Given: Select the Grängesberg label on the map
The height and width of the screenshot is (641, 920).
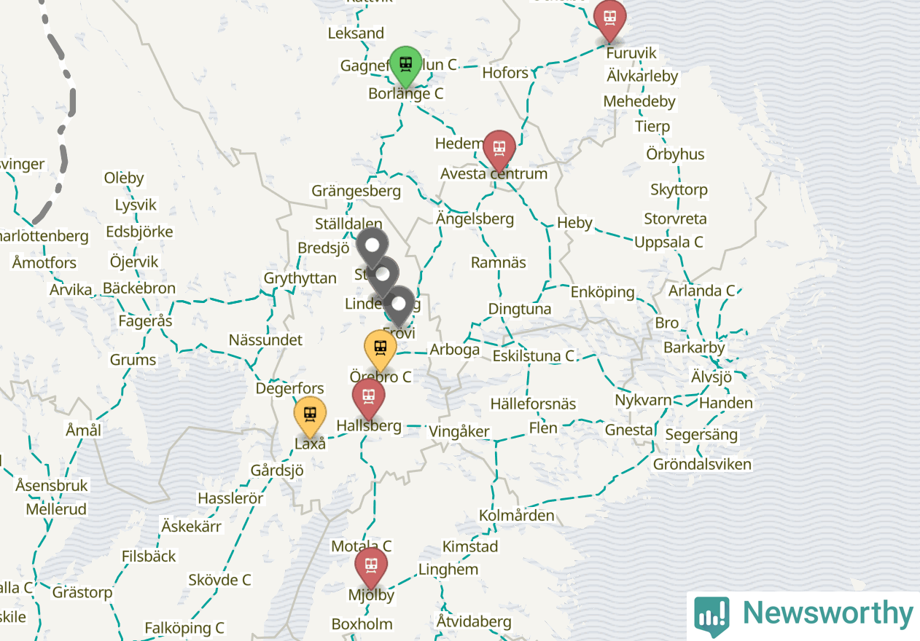Looking at the screenshot, I should [356, 191].
